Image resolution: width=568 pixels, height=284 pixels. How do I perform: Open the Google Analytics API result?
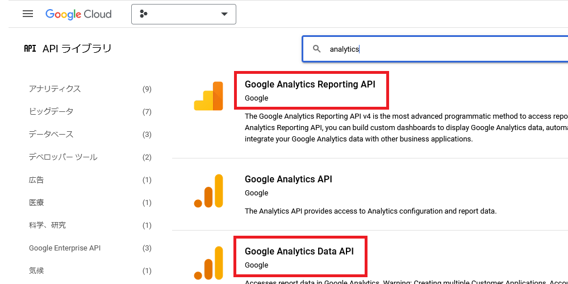[289, 179]
